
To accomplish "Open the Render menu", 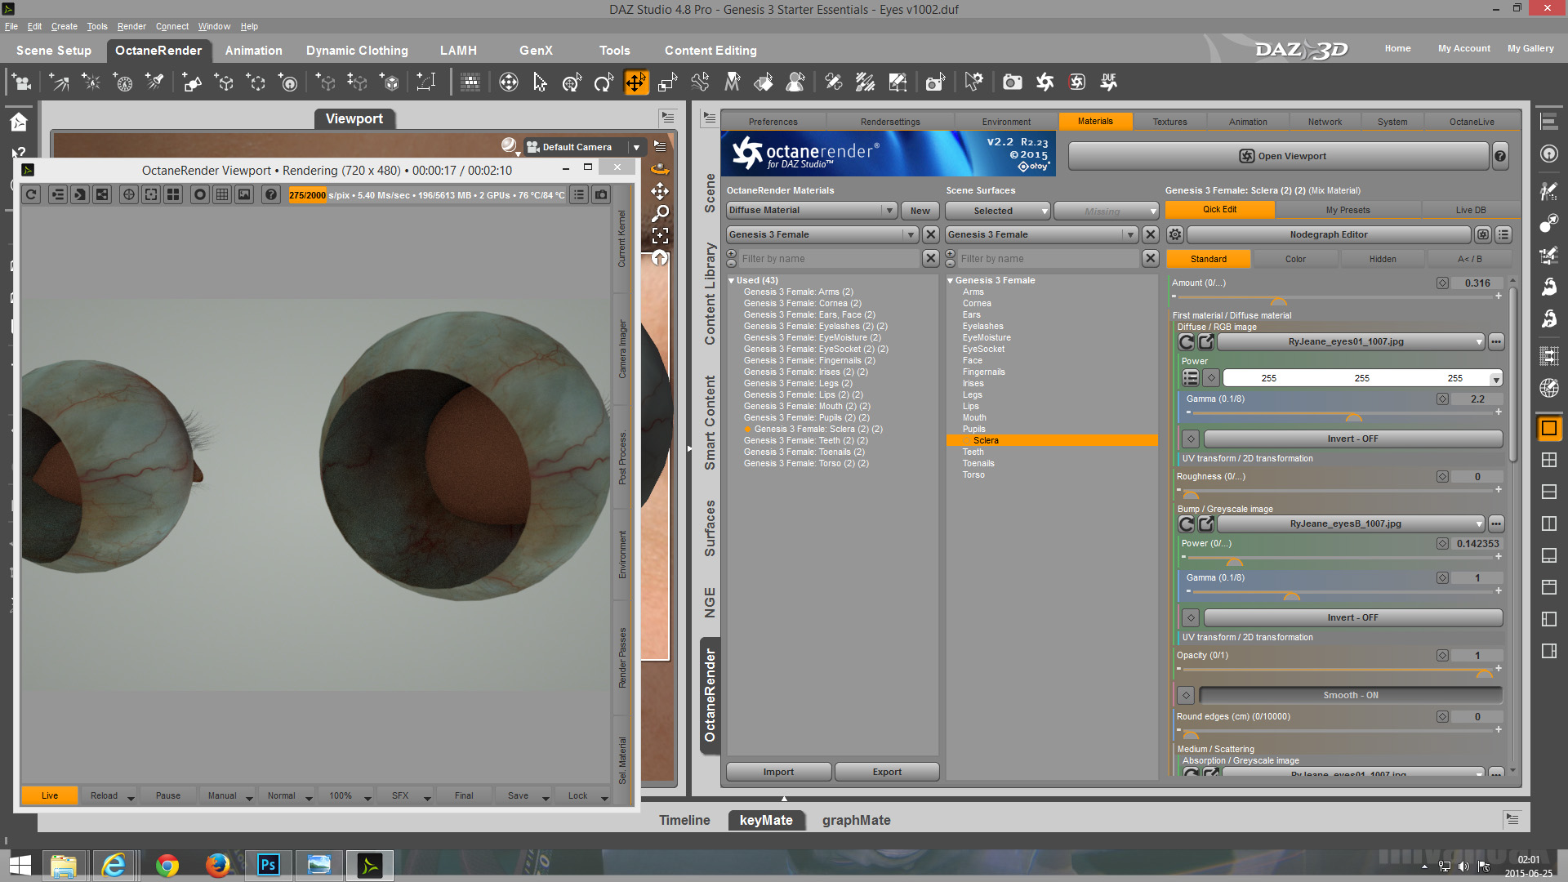I will 131,26.
